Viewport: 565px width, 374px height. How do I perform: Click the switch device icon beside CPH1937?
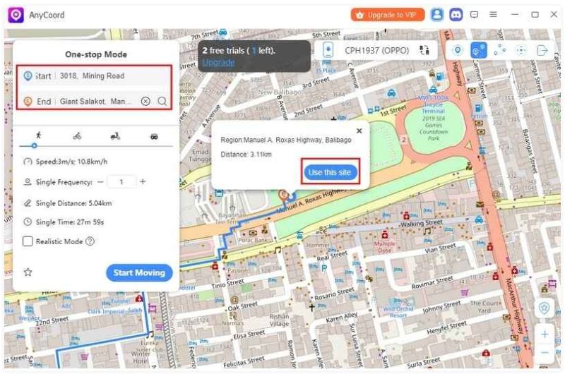(424, 50)
